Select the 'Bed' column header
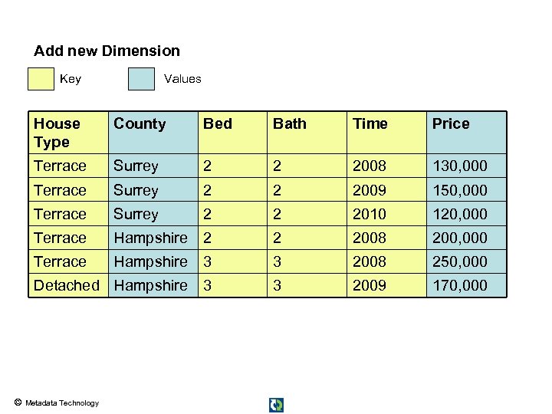 click(x=232, y=133)
